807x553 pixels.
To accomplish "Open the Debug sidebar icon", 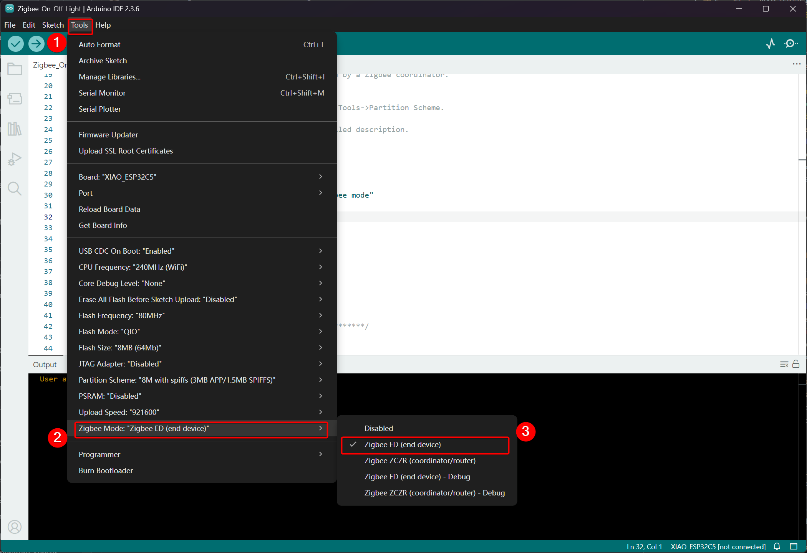I will click(x=15, y=159).
